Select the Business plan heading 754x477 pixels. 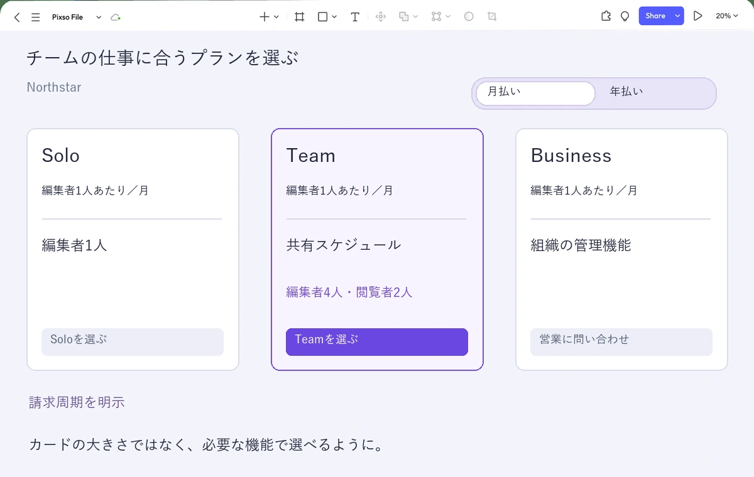point(571,156)
